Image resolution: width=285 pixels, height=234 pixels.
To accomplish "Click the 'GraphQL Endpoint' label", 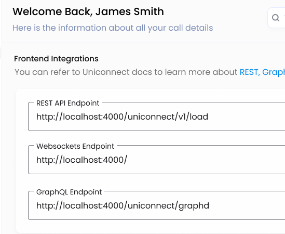I will click(69, 192).
